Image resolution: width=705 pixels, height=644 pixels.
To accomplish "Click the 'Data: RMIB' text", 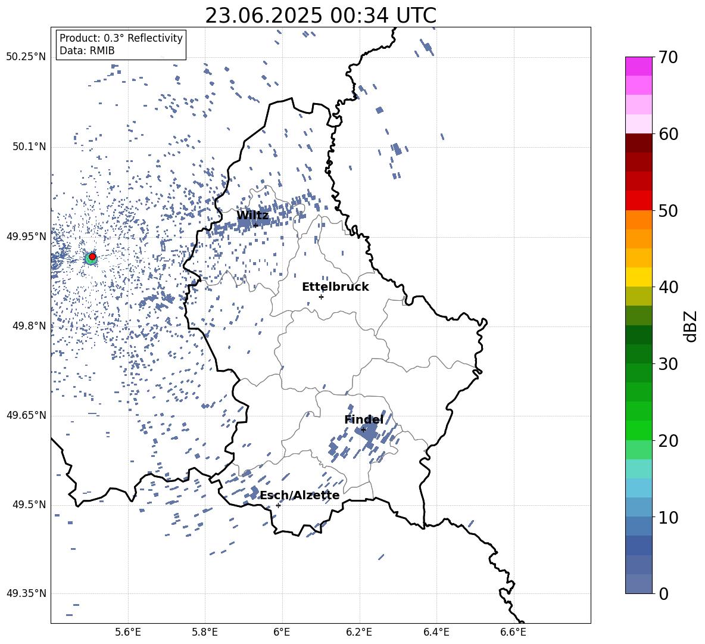I will click(87, 51).
